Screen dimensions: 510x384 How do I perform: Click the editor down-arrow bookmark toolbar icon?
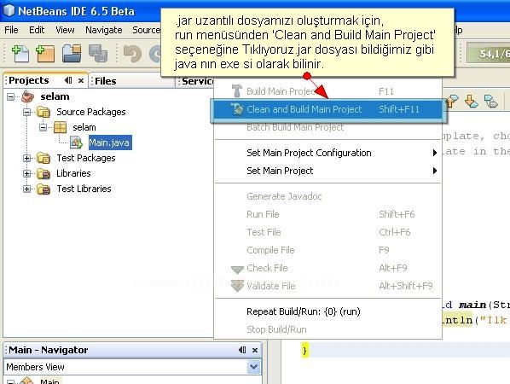point(472,102)
